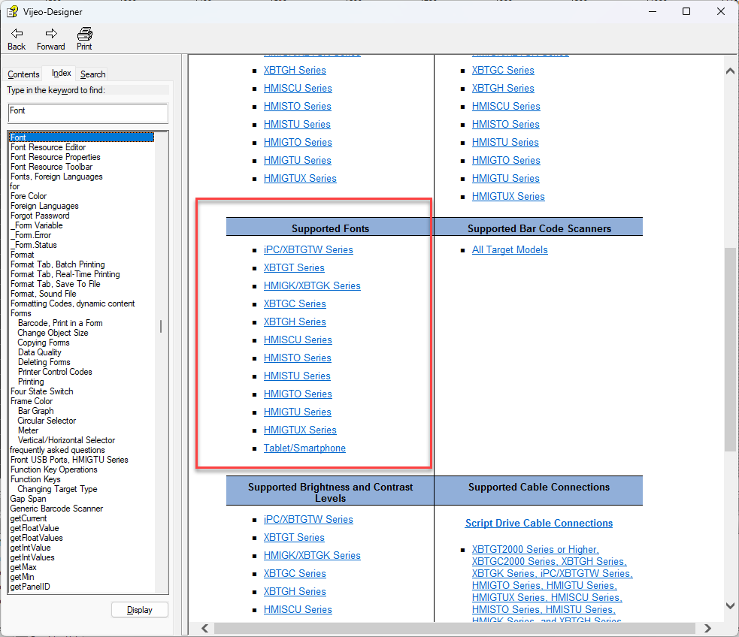739x637 pixels.
Task: Select Format Tab, Batch Printing entry
Action: 57,264
